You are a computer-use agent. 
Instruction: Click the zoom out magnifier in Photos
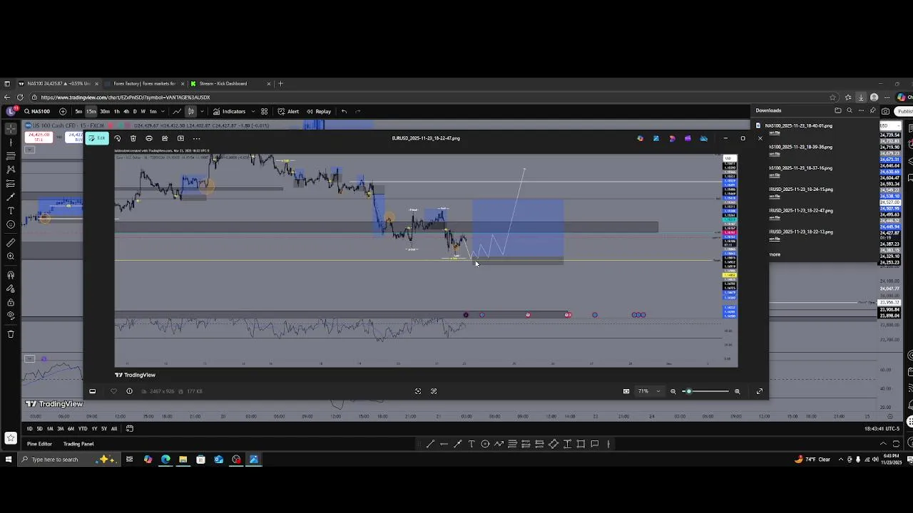coord(673,391)
